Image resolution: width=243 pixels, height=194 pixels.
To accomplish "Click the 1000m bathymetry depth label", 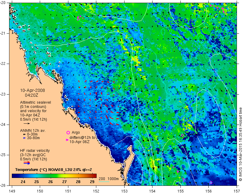I will click(x=113, y=179).
